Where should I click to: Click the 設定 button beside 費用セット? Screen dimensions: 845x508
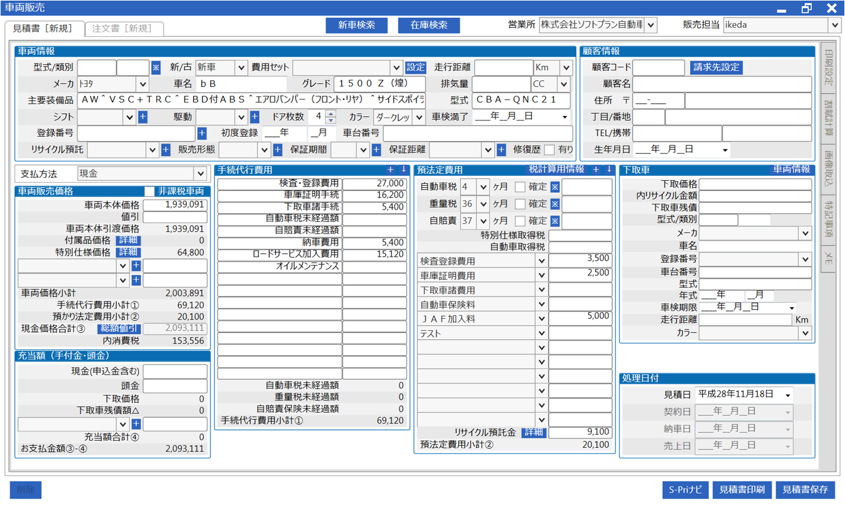416,68
